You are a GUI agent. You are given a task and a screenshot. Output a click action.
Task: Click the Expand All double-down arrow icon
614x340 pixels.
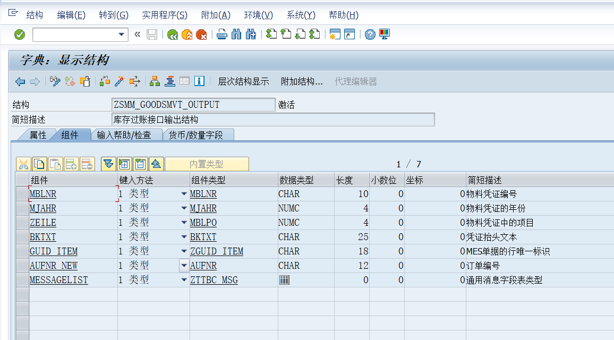pyautogui.click(x=108, y=164)
